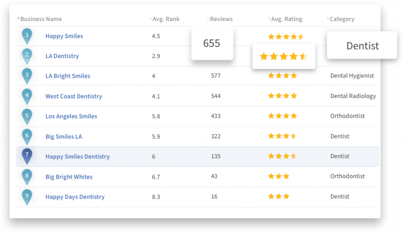Image resolution: width=403 pixels, height=233 pixels.
Task: Select the number 3 map pin marker
Action: click(x=27, y=75)
